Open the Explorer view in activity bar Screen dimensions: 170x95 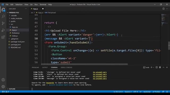[3, 10]
